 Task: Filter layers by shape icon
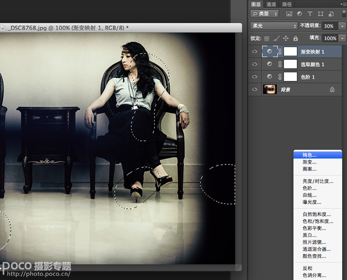(x=321, y=14)
